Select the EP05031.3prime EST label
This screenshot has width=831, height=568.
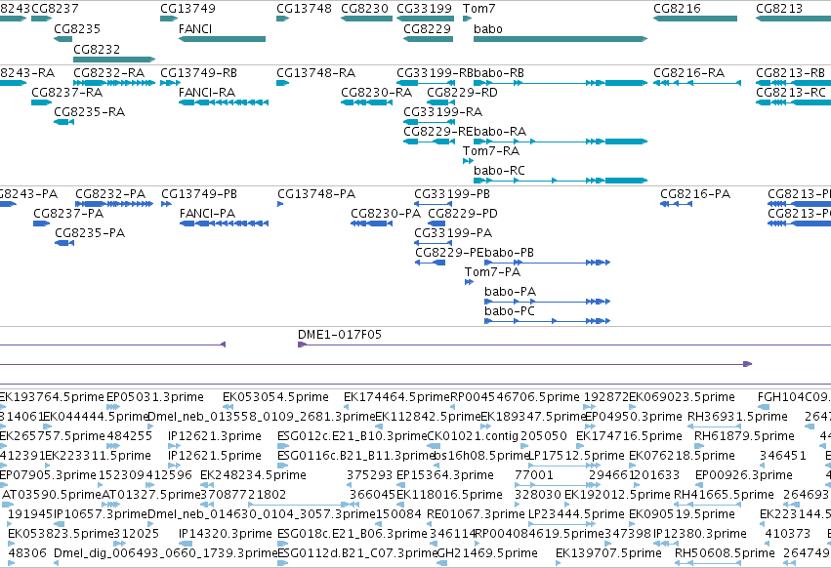[x=154, y=397]
